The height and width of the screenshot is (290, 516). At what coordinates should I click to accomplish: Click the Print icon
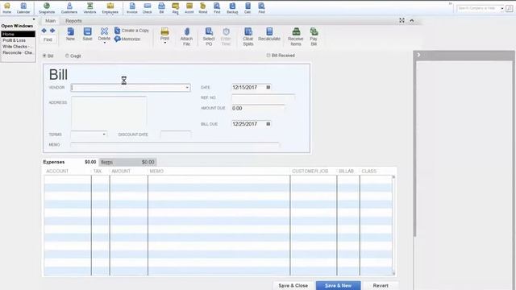[x=164, y=34]
